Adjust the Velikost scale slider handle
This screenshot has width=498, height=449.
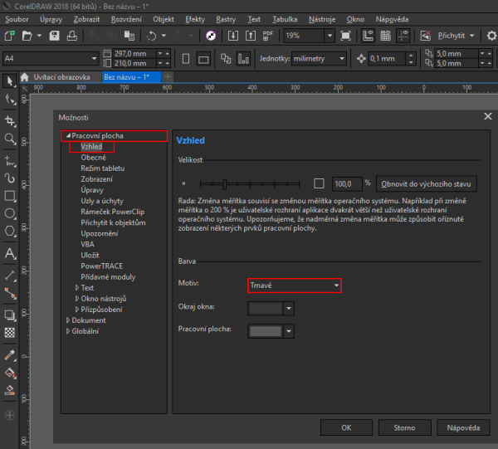(x=225, y=184)
